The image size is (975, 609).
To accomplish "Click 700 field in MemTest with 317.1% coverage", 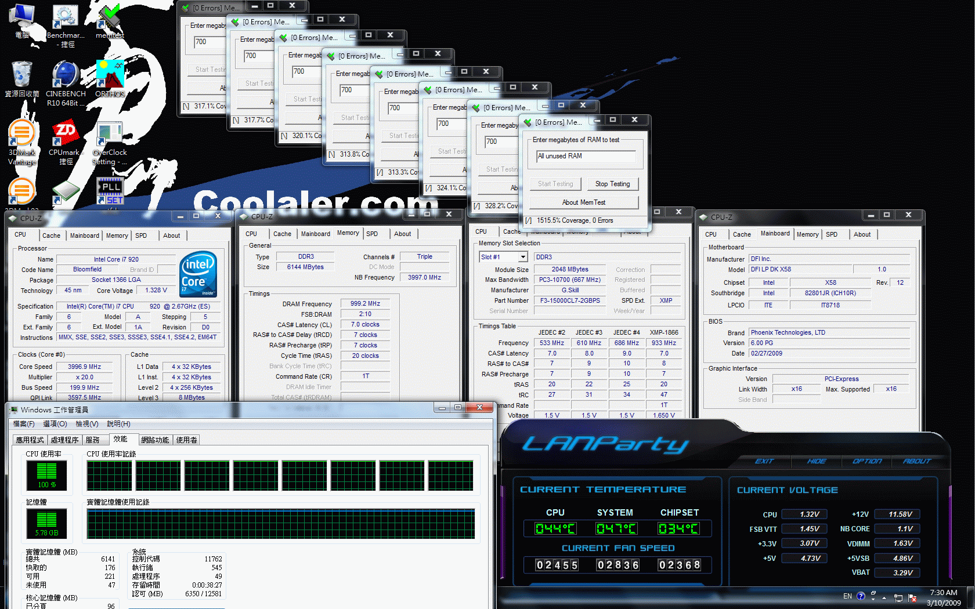I will pyautogui.click(x=210, y=42).
